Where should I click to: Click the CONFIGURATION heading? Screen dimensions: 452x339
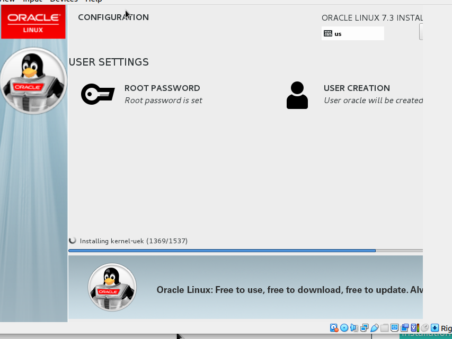click(x=113, y=17)
